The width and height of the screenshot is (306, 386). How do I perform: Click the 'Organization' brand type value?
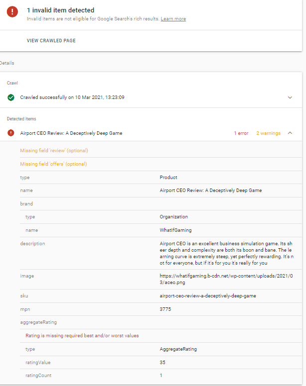click(173, 217)
